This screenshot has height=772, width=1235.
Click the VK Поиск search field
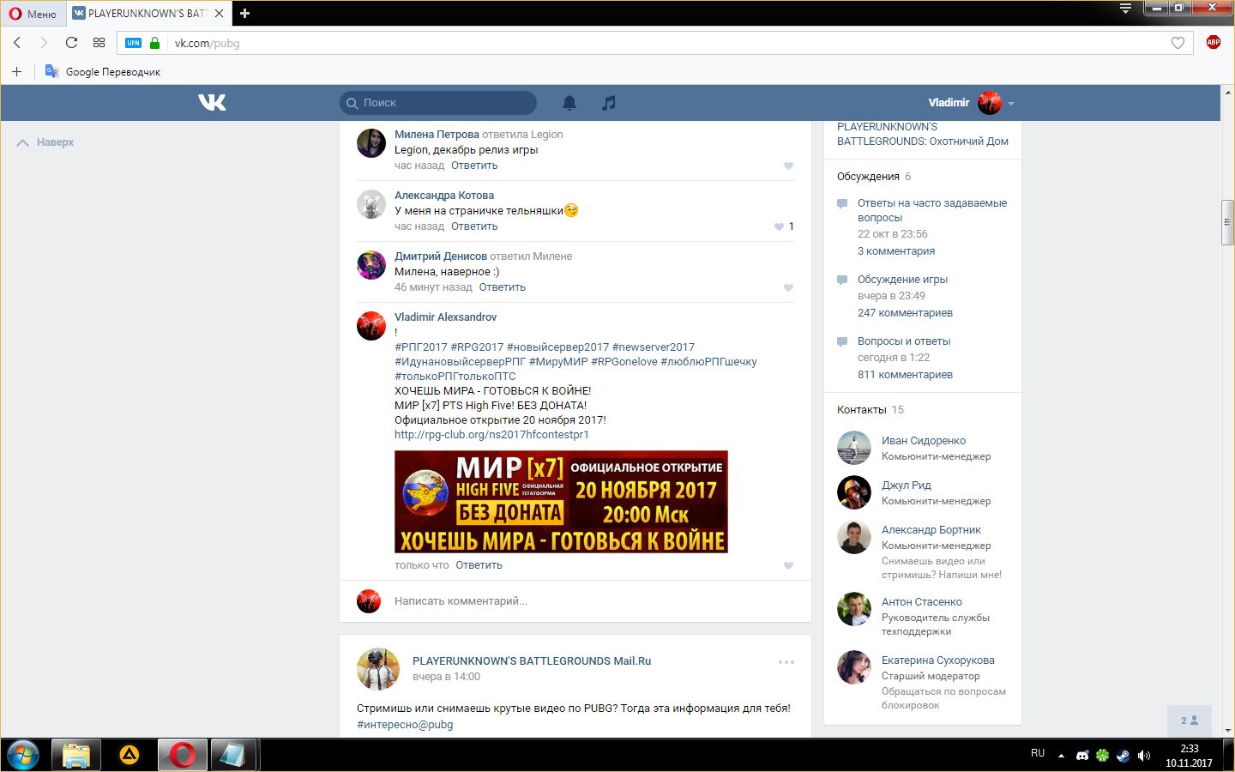[x=438, y=103]
